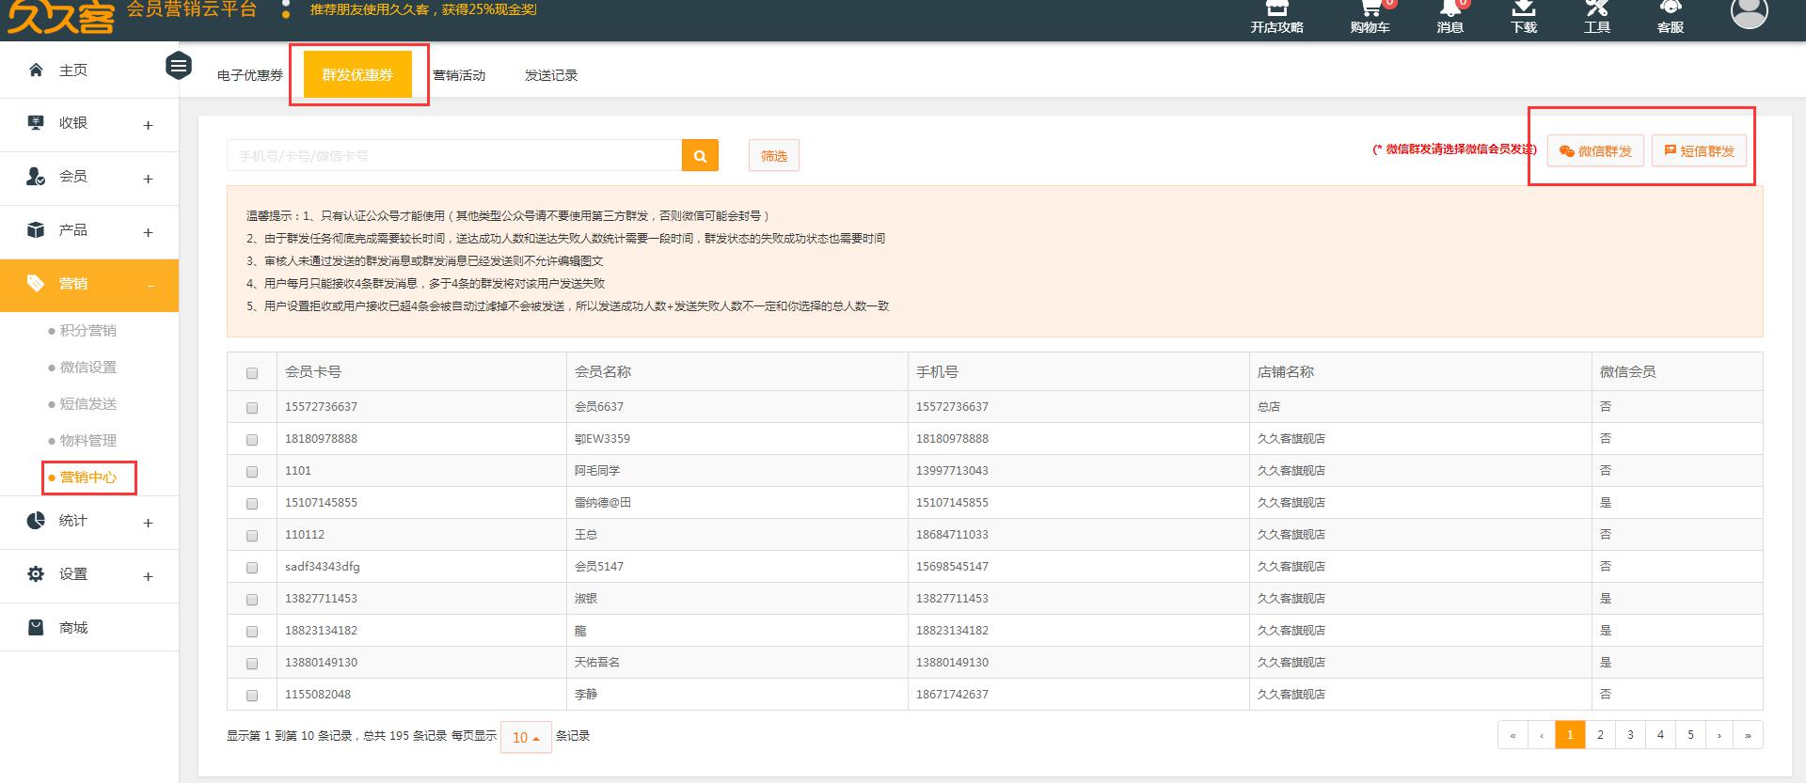Collapse sidebar with hamburger icon
The height and width of the screenshot is (783, 1806).
(179, 66)
